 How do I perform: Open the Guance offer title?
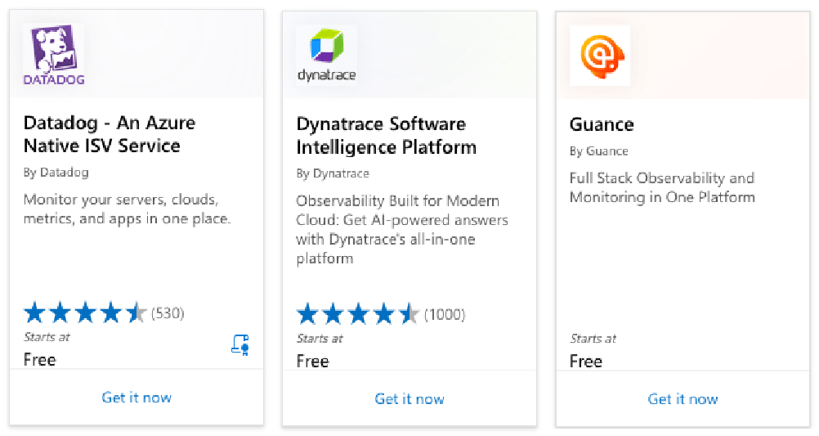[x=602, y=124]
